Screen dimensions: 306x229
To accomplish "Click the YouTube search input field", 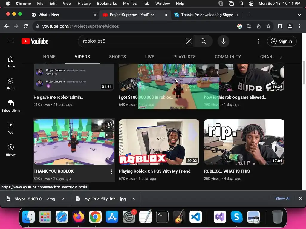I will pyautogui.click(x=133, y=41).
